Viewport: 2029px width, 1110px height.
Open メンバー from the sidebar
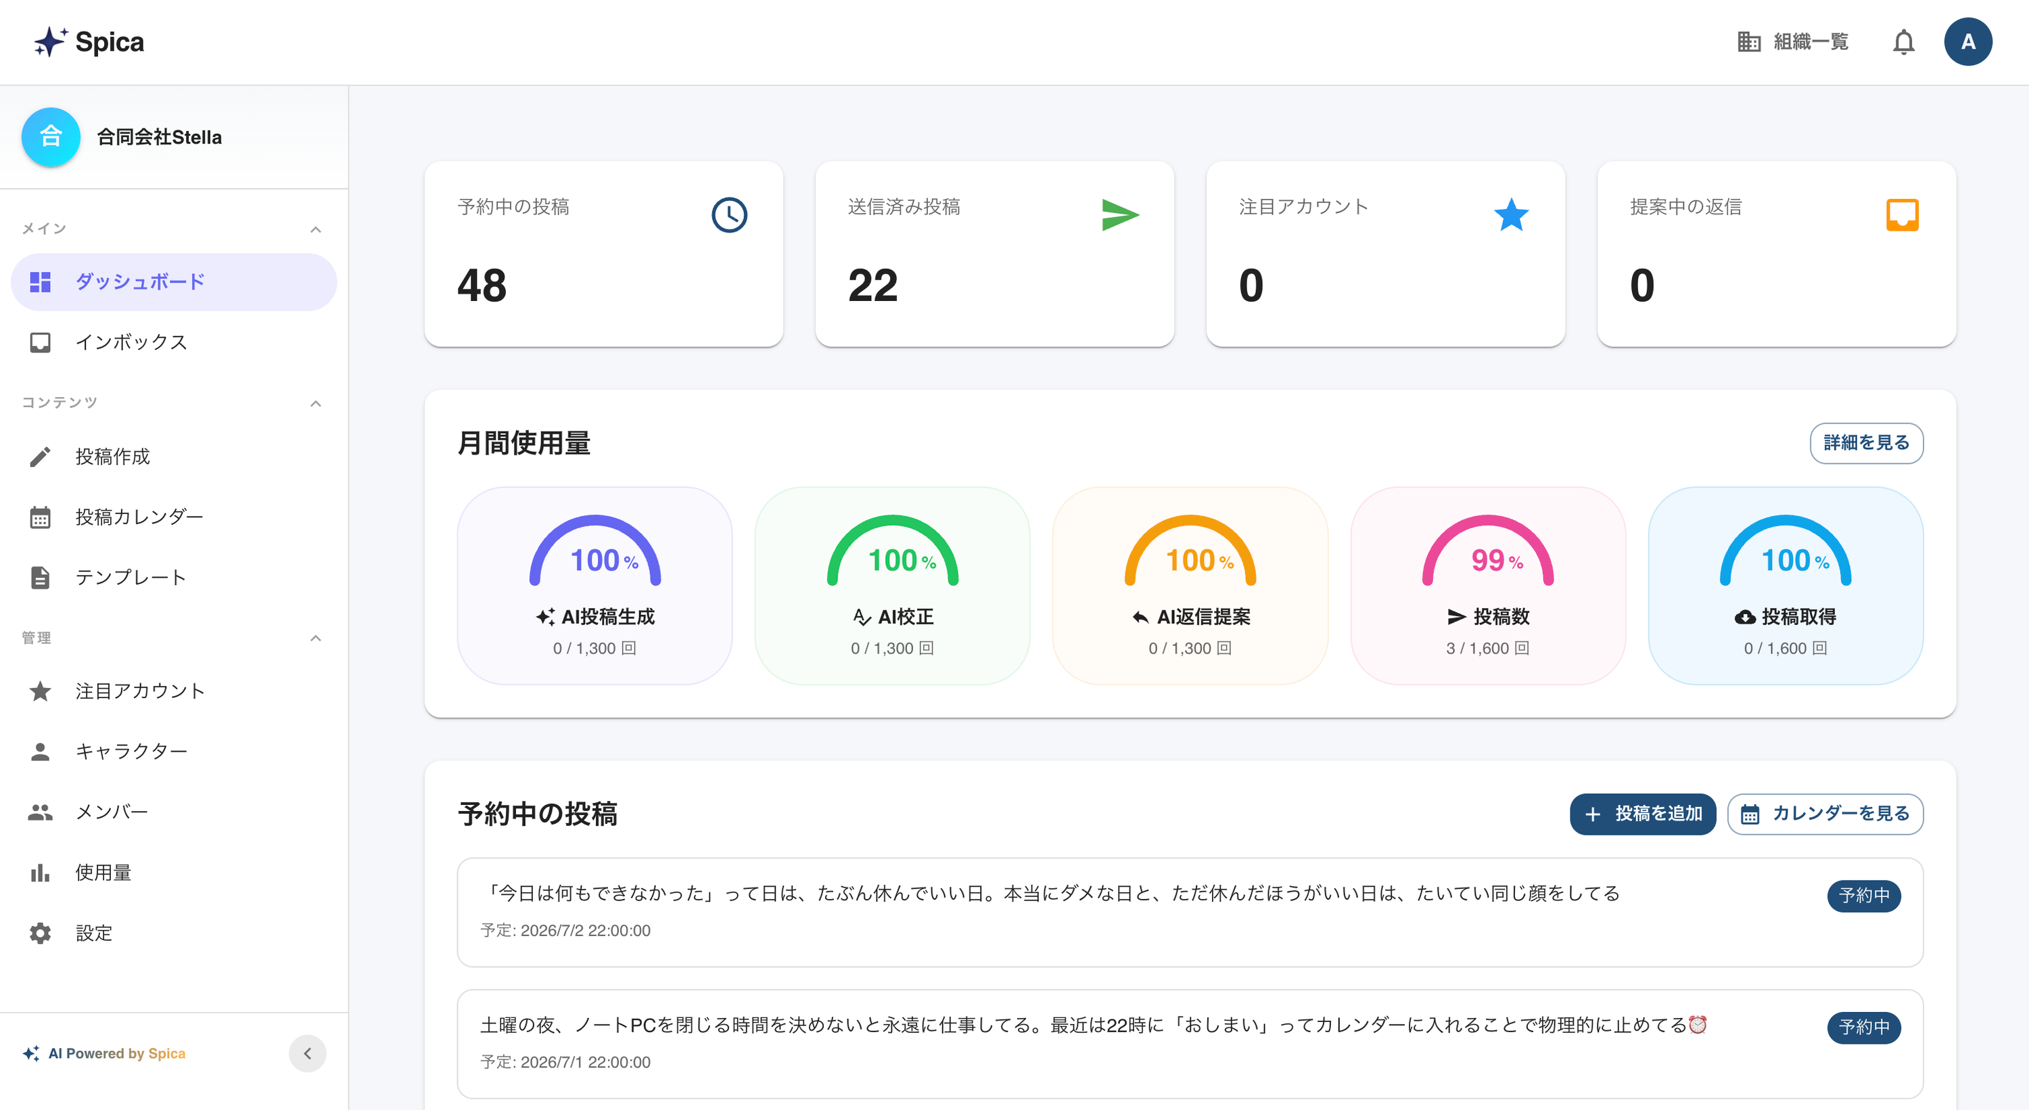click(173, 812)
